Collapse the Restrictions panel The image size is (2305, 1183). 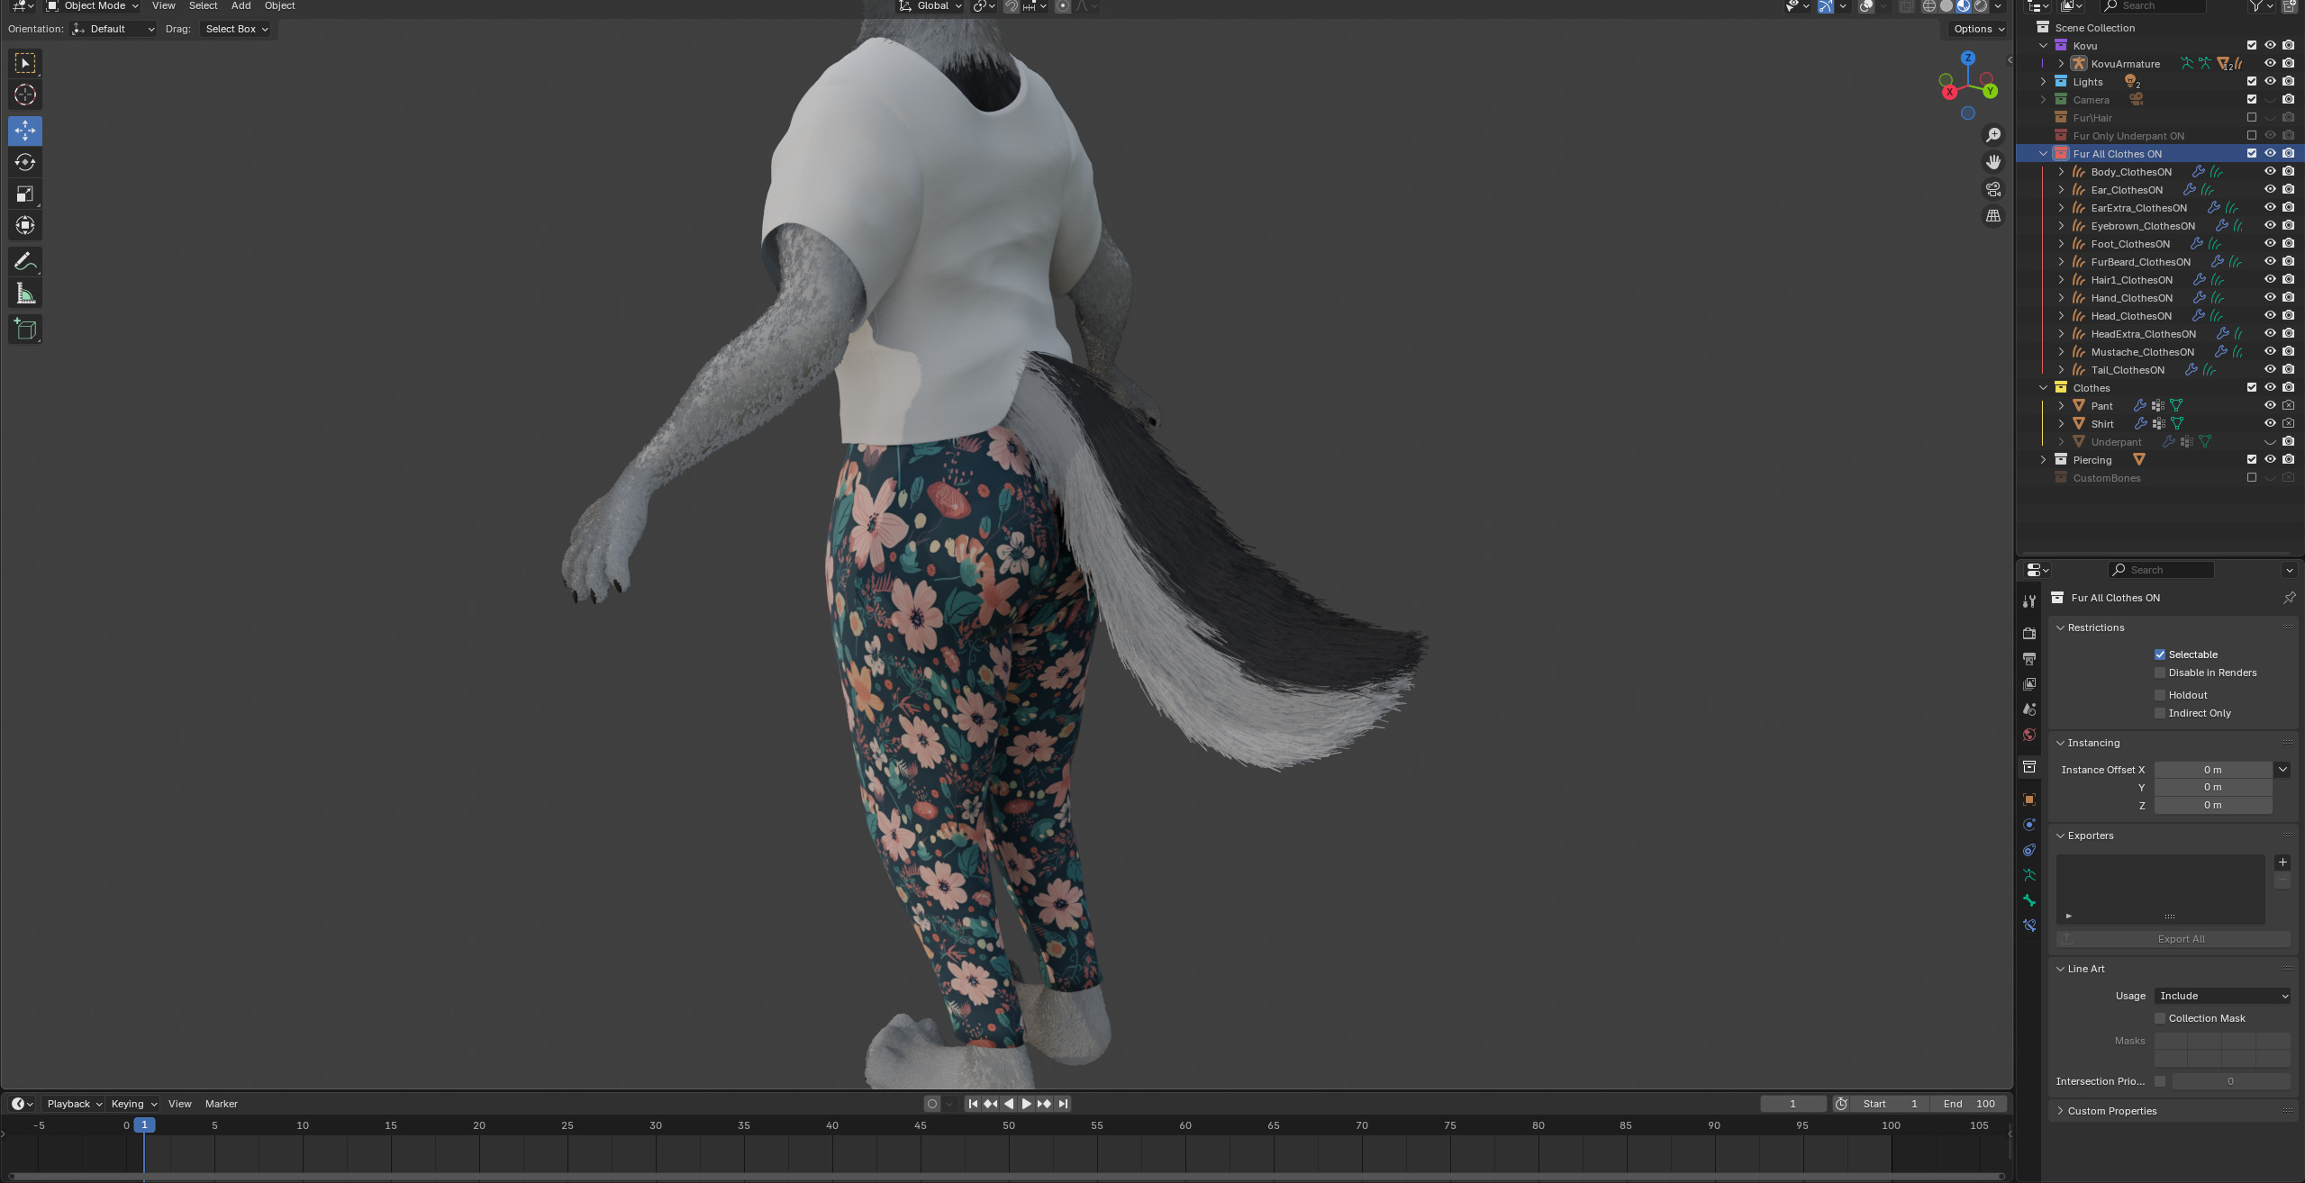click(2060, 628)
